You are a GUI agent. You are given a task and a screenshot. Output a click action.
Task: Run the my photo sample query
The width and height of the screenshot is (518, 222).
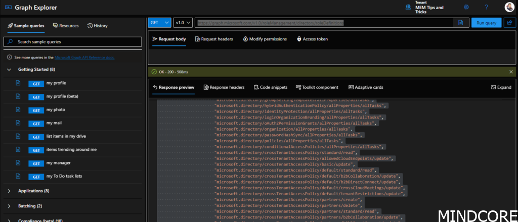tap(36, 110)
